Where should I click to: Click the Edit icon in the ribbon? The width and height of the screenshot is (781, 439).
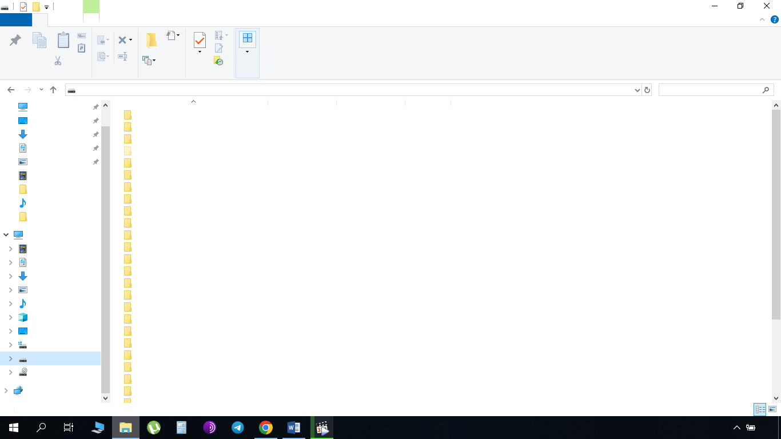(x=218, y=49)
